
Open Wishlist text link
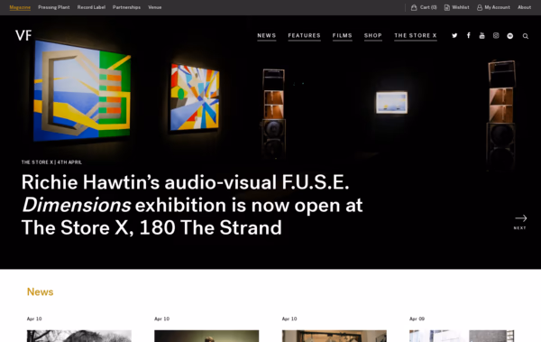click(461, 7)
